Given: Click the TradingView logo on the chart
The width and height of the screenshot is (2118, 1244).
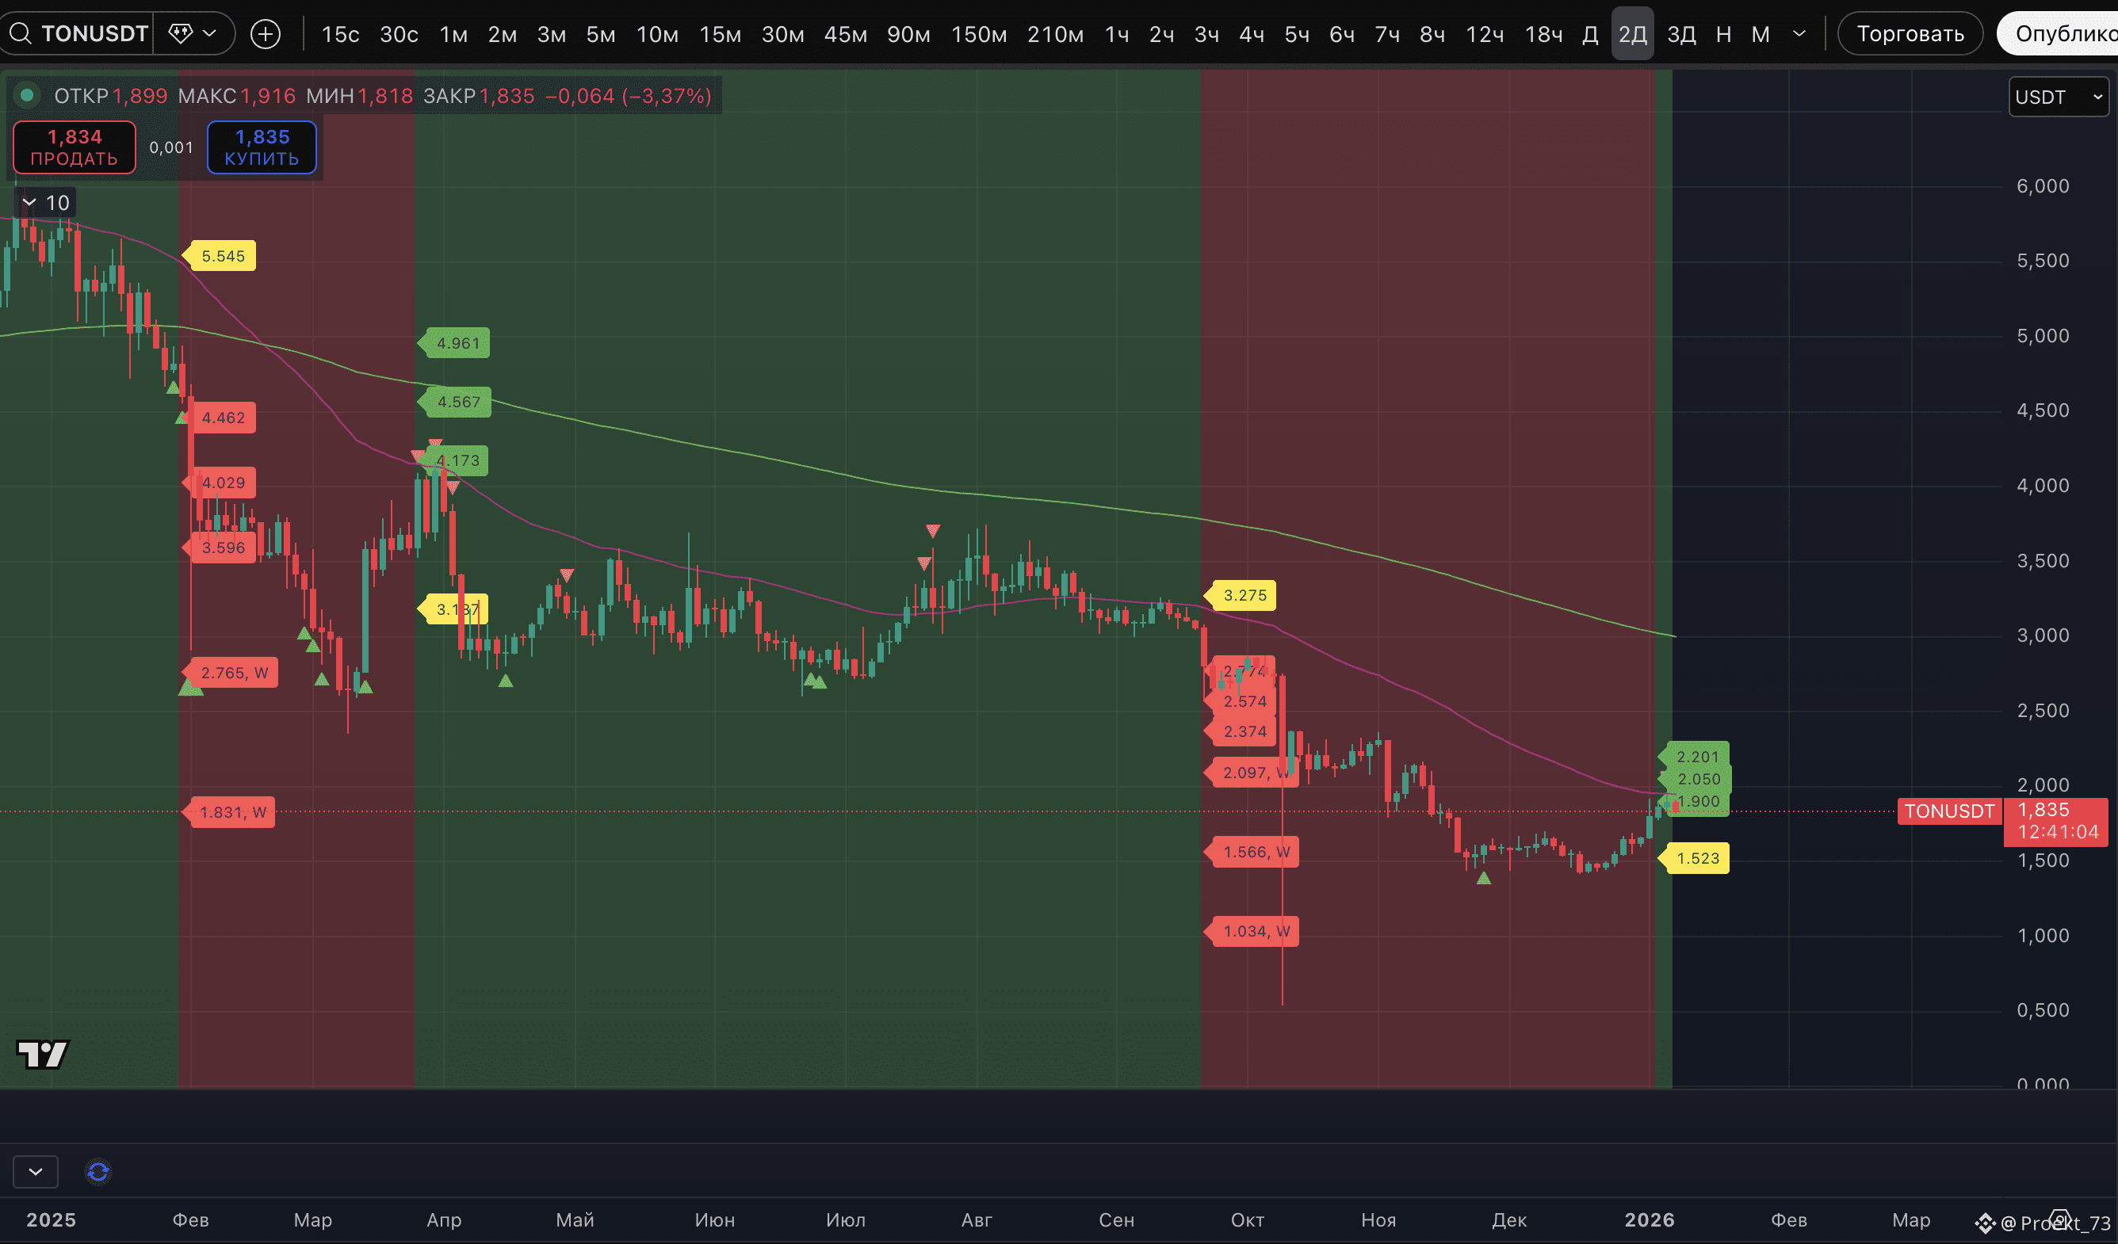Looking at the screenshot, I should coord(42,1054).
